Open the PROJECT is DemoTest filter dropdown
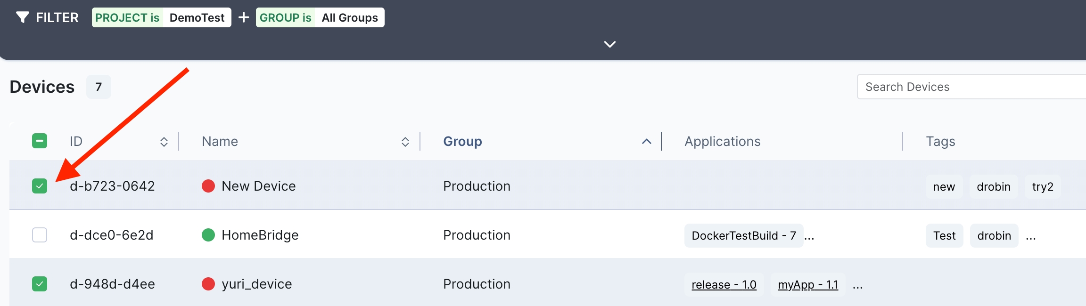The image size is (1086, 306). click(x=161, y=17)
